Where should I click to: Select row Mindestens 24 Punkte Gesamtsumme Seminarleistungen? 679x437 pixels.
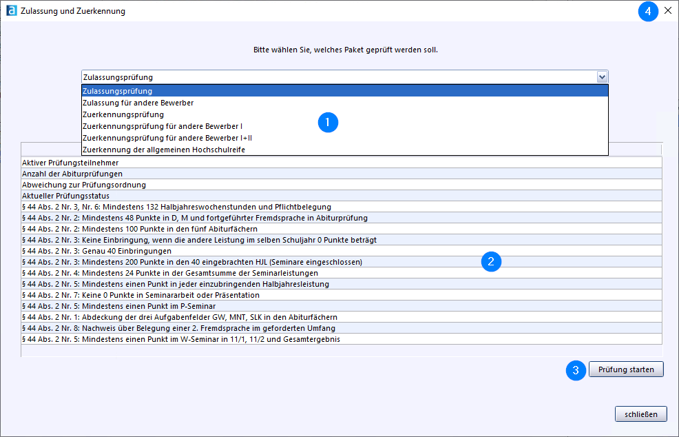pos(342,273)
